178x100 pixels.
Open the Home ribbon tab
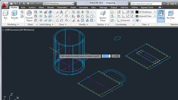click(x=14, y=7)
